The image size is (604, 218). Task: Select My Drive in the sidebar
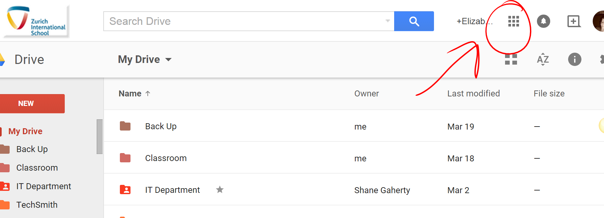(25, 131)
